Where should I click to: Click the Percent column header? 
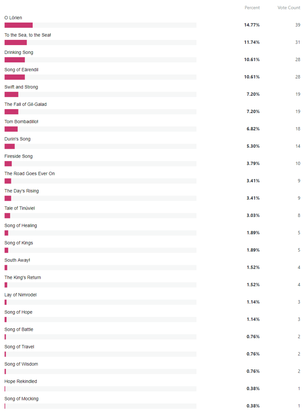click(252, 8)
